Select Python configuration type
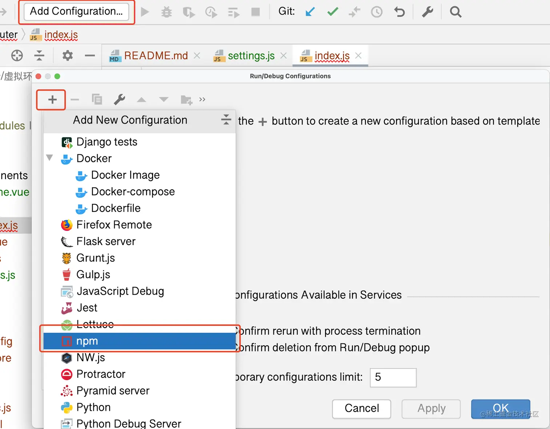This screenshot has height=429, width=550. (x=140, y=408)
